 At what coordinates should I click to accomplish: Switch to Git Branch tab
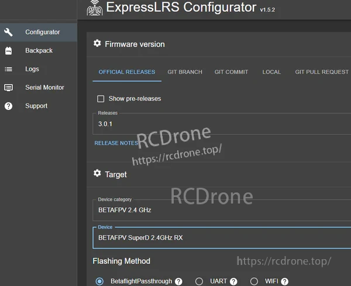[x=185, y=72]
